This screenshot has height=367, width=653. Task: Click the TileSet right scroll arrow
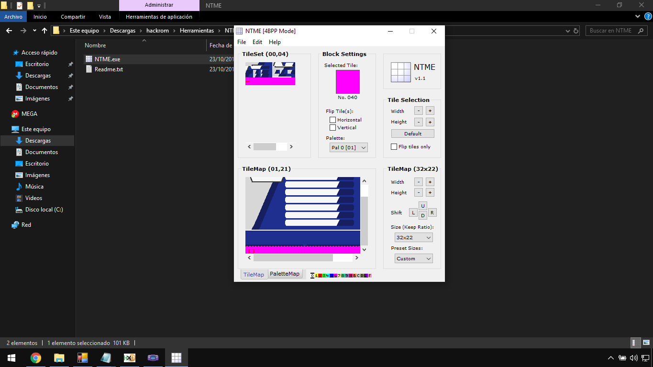tap(291, 146)
